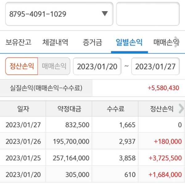This screenshot has width=185, height=185.
Task: Switch to the 매매손익 toggle option
Action: (54, 66)
